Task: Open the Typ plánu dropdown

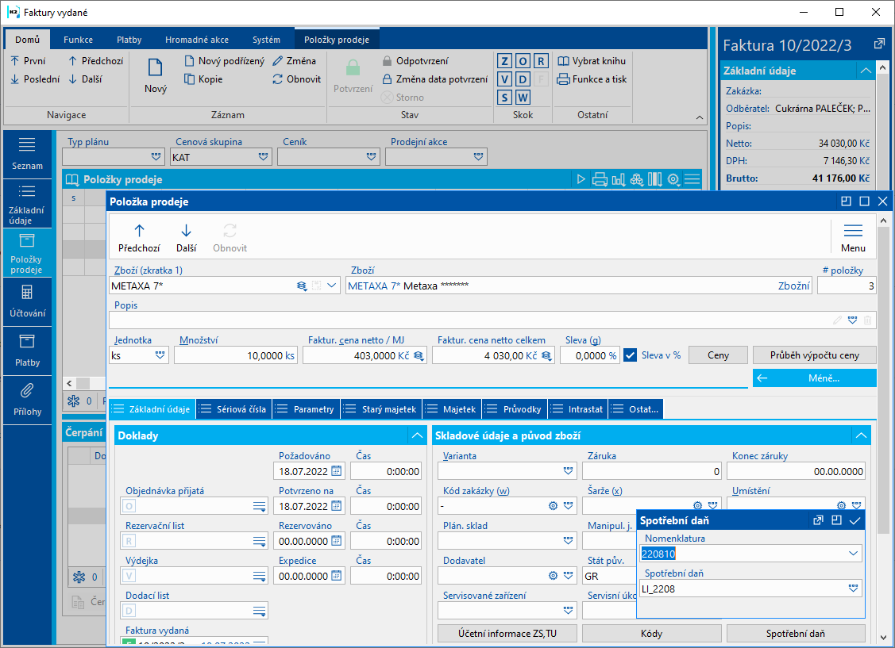Action: [x=156, y=157]
